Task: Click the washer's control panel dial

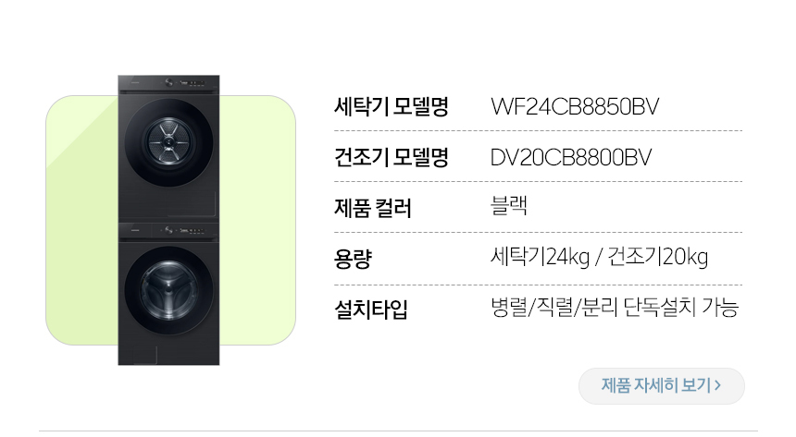Action: pyautogui.click(x=169, y=230)
